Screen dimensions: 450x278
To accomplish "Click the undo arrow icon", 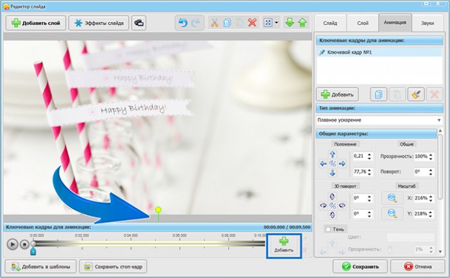I will click(183, 23).
